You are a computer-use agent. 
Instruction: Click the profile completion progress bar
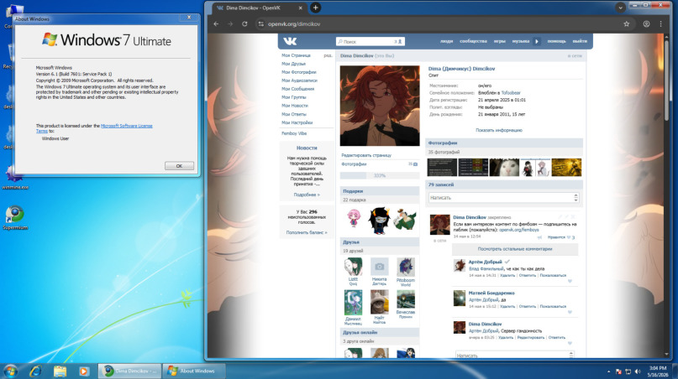379,176
